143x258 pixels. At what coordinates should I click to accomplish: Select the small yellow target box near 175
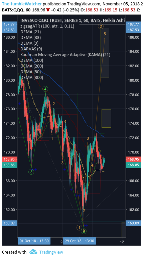106,118
